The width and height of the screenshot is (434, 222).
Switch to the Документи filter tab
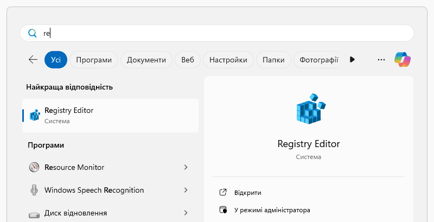146,60
